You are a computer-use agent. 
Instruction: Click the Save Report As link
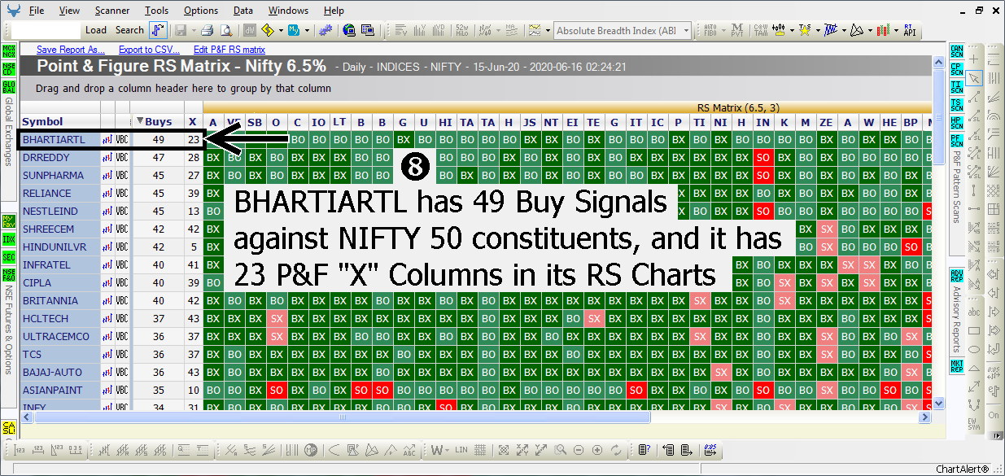(x=71, y=50)
